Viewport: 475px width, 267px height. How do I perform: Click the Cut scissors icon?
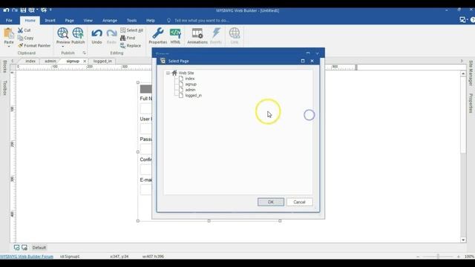coord(20,30)
